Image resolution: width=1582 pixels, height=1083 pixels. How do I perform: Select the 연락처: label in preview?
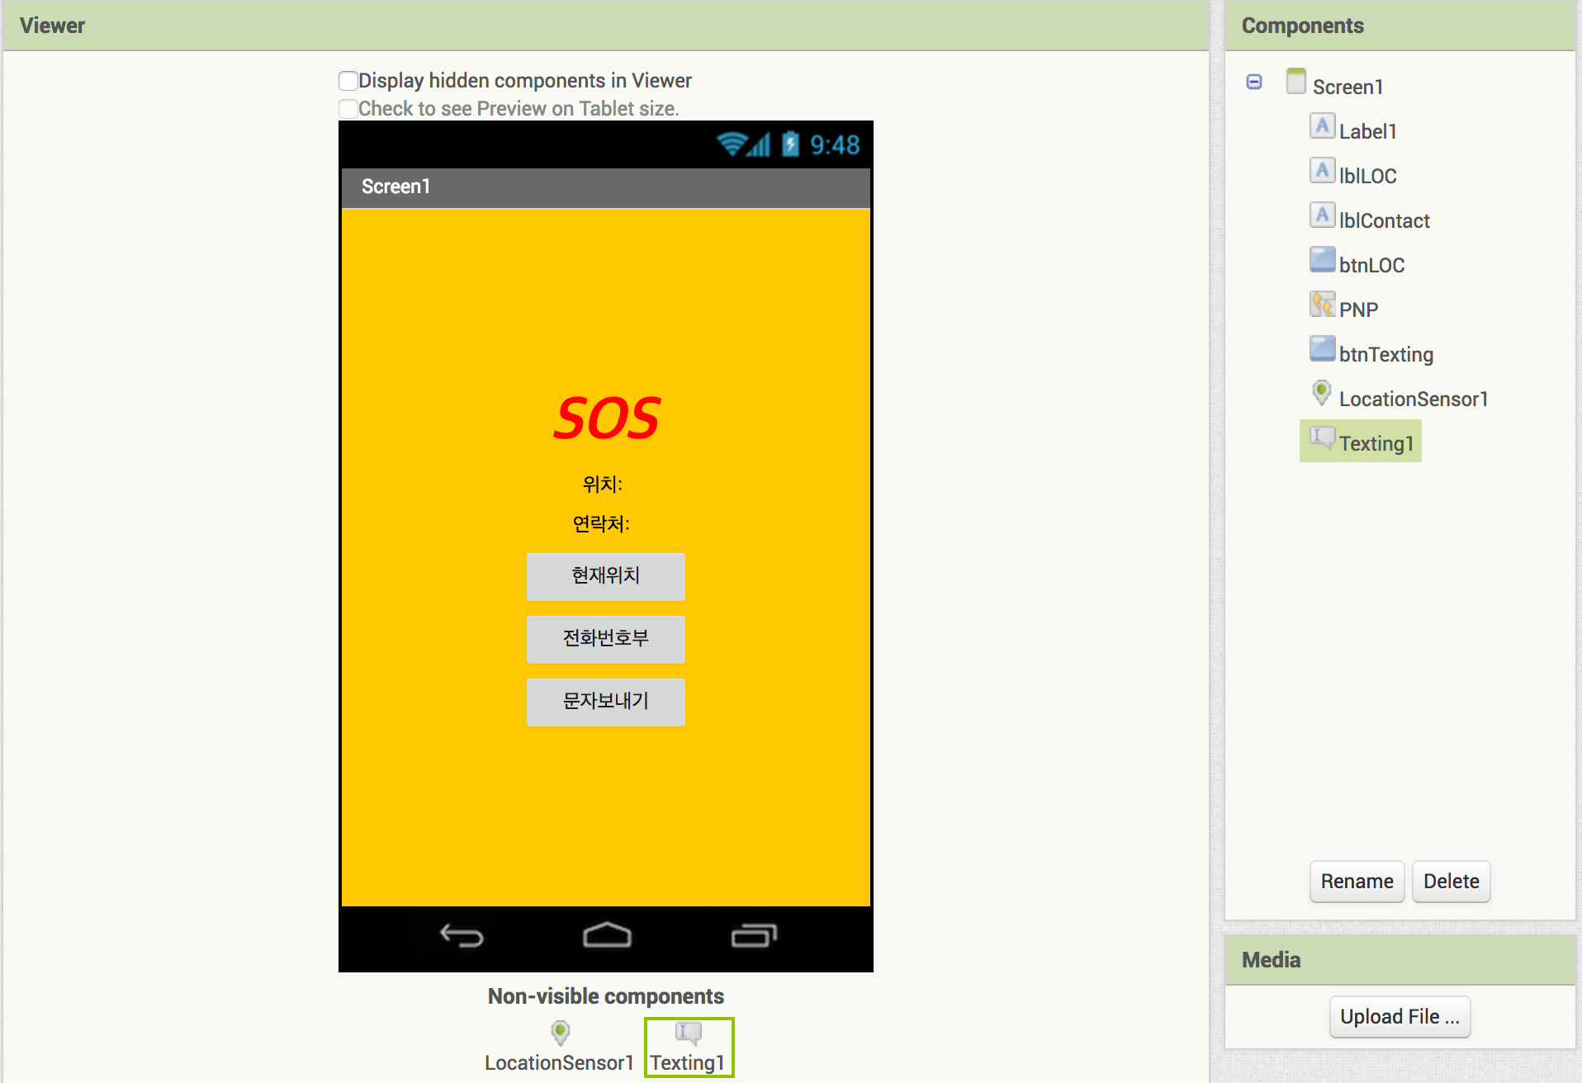[601, 523]
